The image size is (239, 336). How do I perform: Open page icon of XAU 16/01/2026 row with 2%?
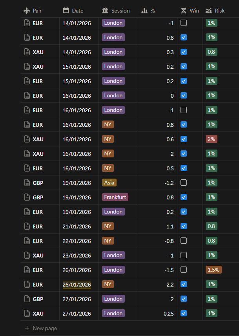(x=27, y=153)
